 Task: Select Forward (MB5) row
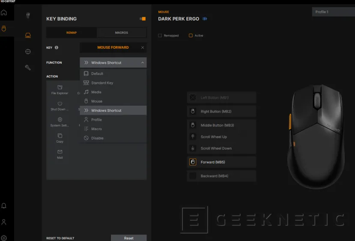(x=221, y=162)
